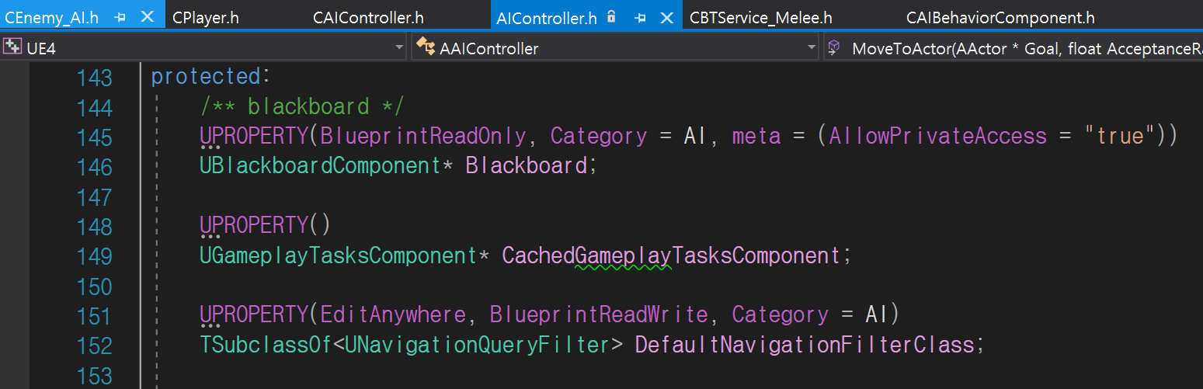Screen dimensions: 1203x389
Task: Close the CEnemy_AI.h tab
Action: click(x=146, y=17)
